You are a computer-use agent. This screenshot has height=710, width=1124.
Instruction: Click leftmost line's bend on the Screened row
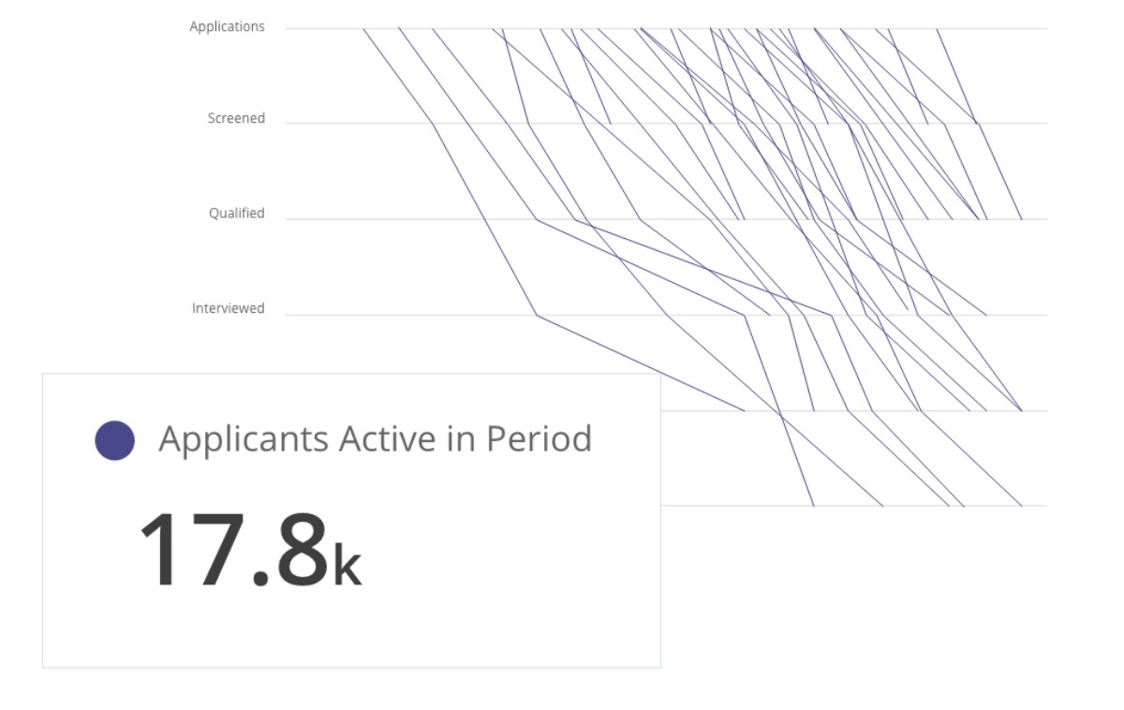pyautogui.click(x=433, y=124)
